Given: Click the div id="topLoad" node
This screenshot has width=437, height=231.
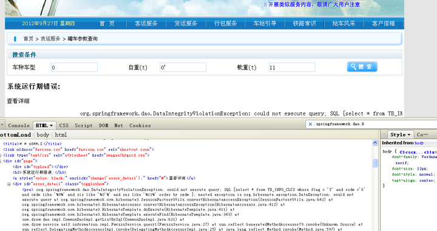Looking at the screenshot, I should point(40,167).
